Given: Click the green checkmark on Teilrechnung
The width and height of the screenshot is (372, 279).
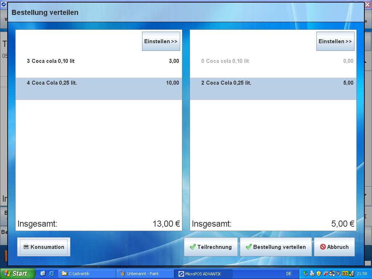Looking at the screenshot, I should click(193, 247).
